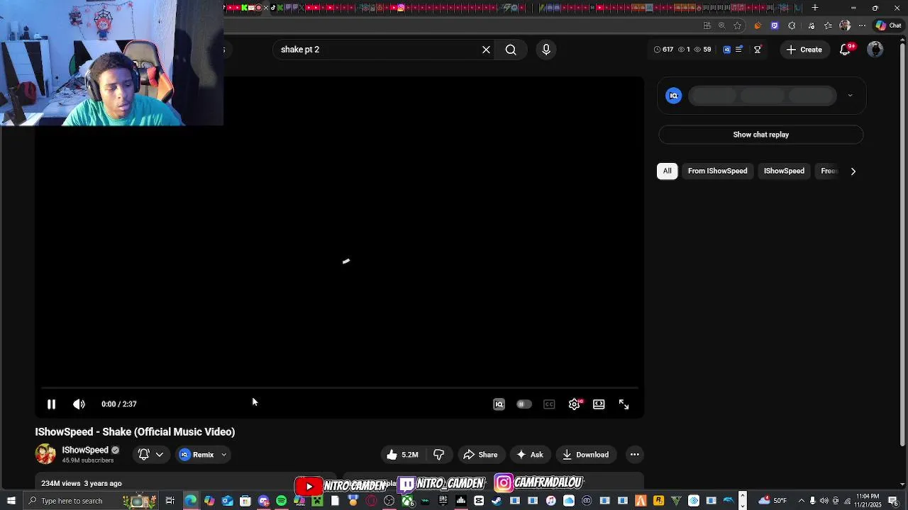Open new browser tab plus button
Image resolution: width=908 pixels, height=510 pixels.
point(815,8)
